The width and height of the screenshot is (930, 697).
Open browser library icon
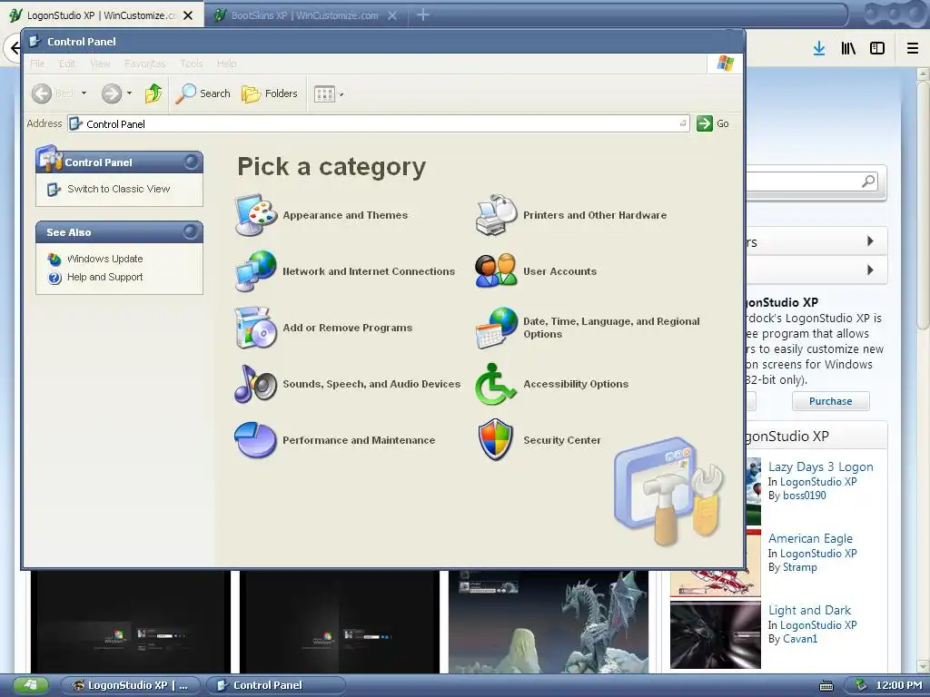click(848, 48)
